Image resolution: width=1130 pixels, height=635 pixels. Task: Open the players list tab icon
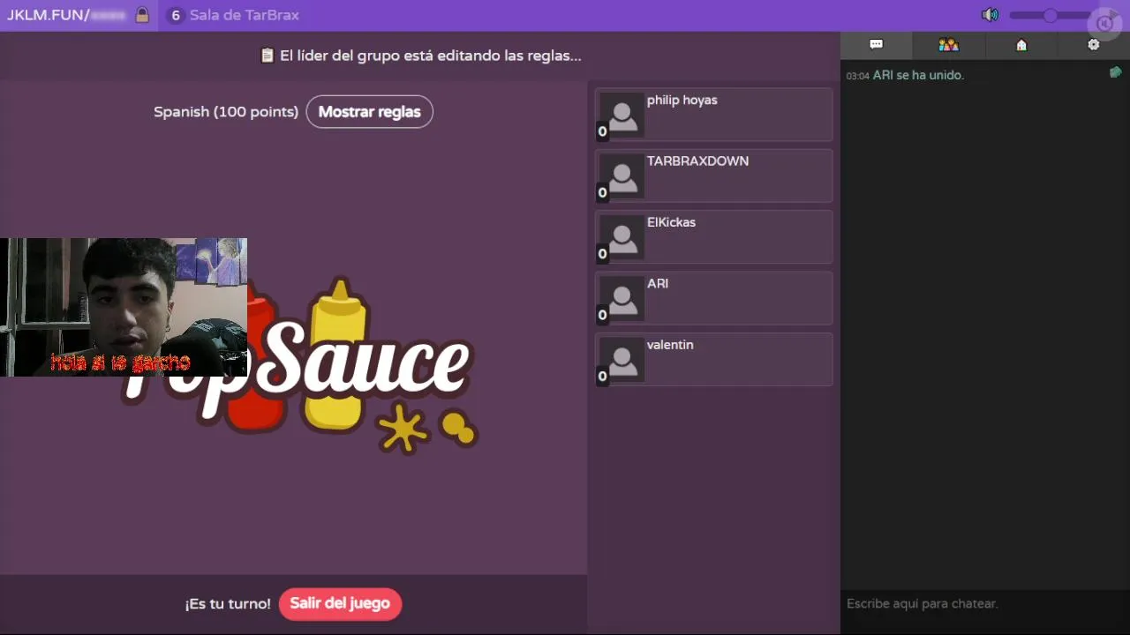[948, 45]
